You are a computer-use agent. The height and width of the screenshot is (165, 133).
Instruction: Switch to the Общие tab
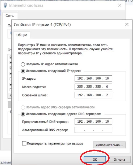click(x=22, y=35)
